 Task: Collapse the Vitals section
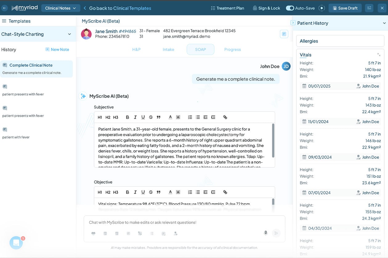[379, 55]
